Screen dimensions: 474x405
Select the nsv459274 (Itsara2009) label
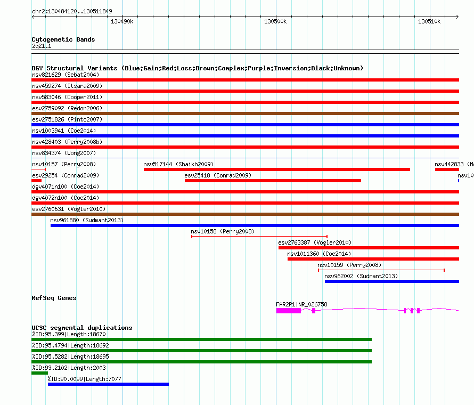tap(67, 86)
